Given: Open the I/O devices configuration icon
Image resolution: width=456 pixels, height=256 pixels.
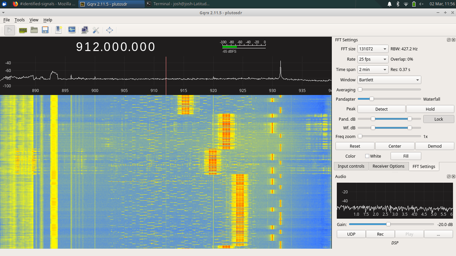Looking at the screenshot, I should pyautogui.click(x=23, y=30).
